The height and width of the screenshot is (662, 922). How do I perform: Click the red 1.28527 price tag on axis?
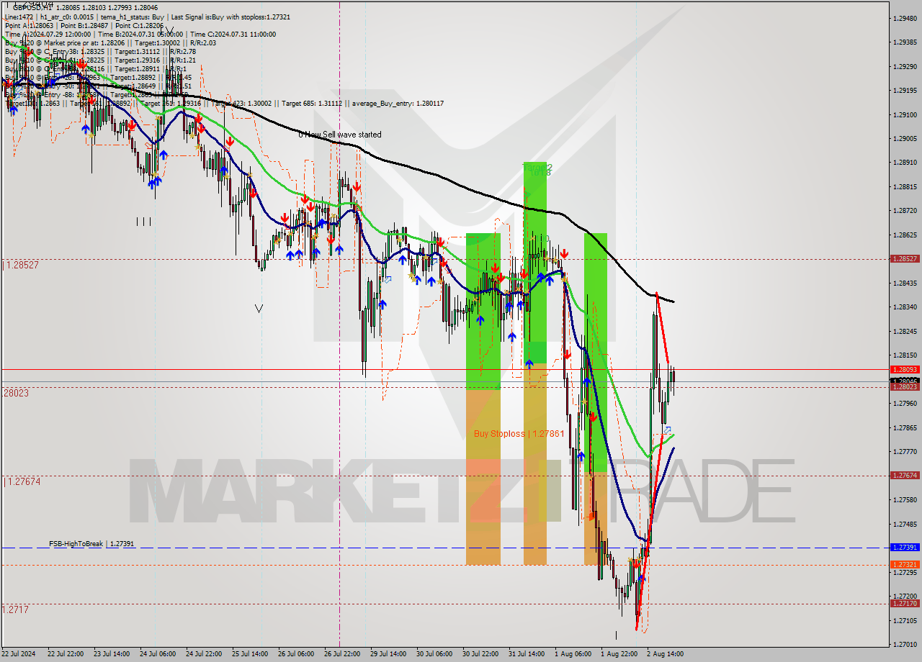[905, 259]
